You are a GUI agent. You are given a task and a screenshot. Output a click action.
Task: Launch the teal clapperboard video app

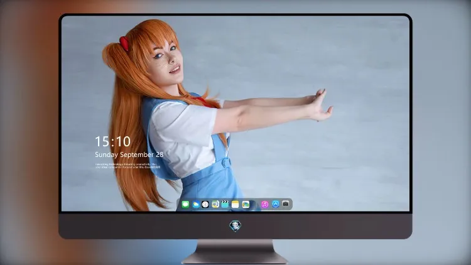pos(225,204)
